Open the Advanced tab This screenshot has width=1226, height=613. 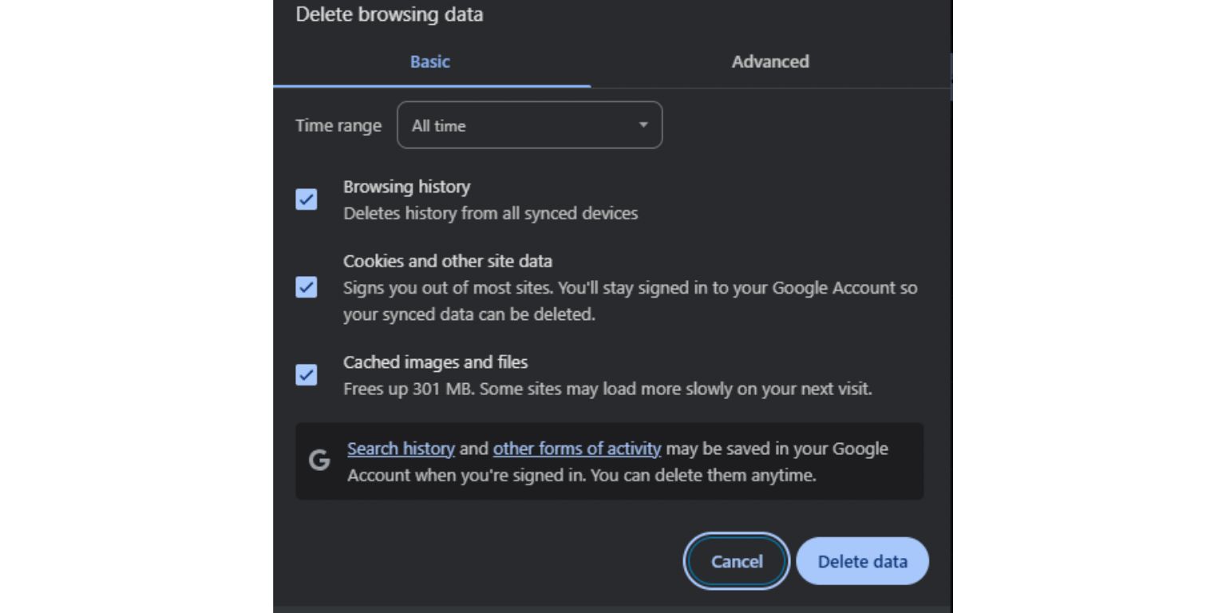click(x=770, y=61)
